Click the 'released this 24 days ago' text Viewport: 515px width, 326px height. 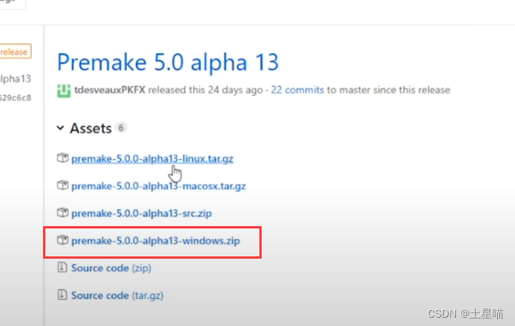tap(206, 90)
